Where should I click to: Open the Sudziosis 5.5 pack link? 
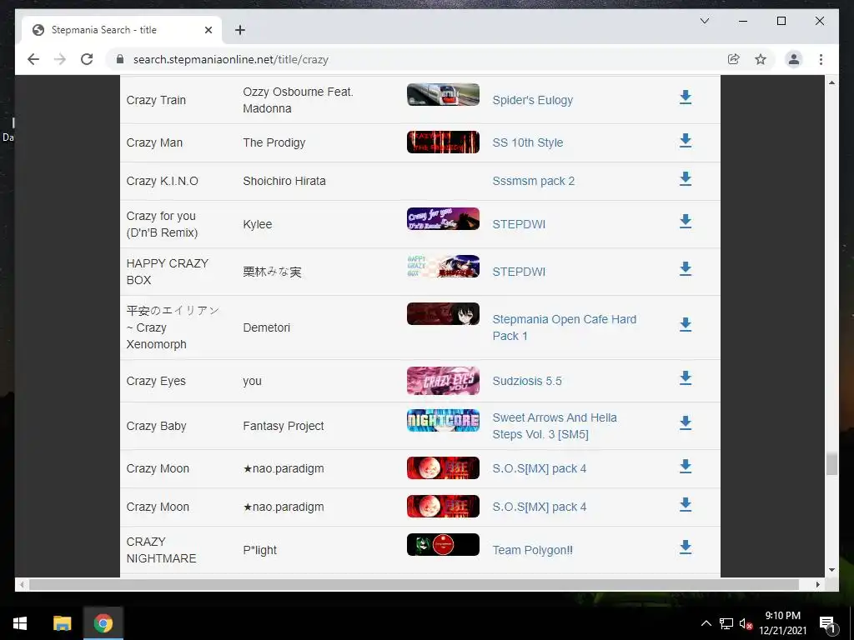[x=527, y=381]
